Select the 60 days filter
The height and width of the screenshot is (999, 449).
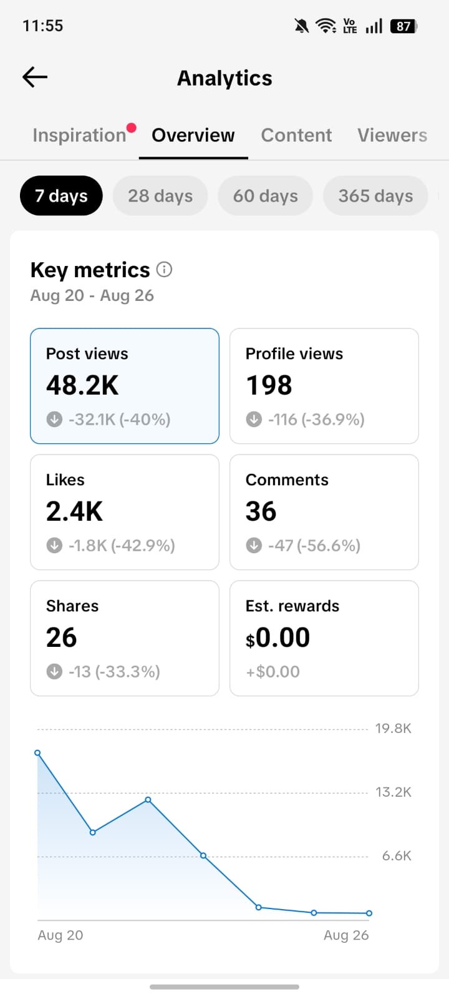(x=266, y=195)
